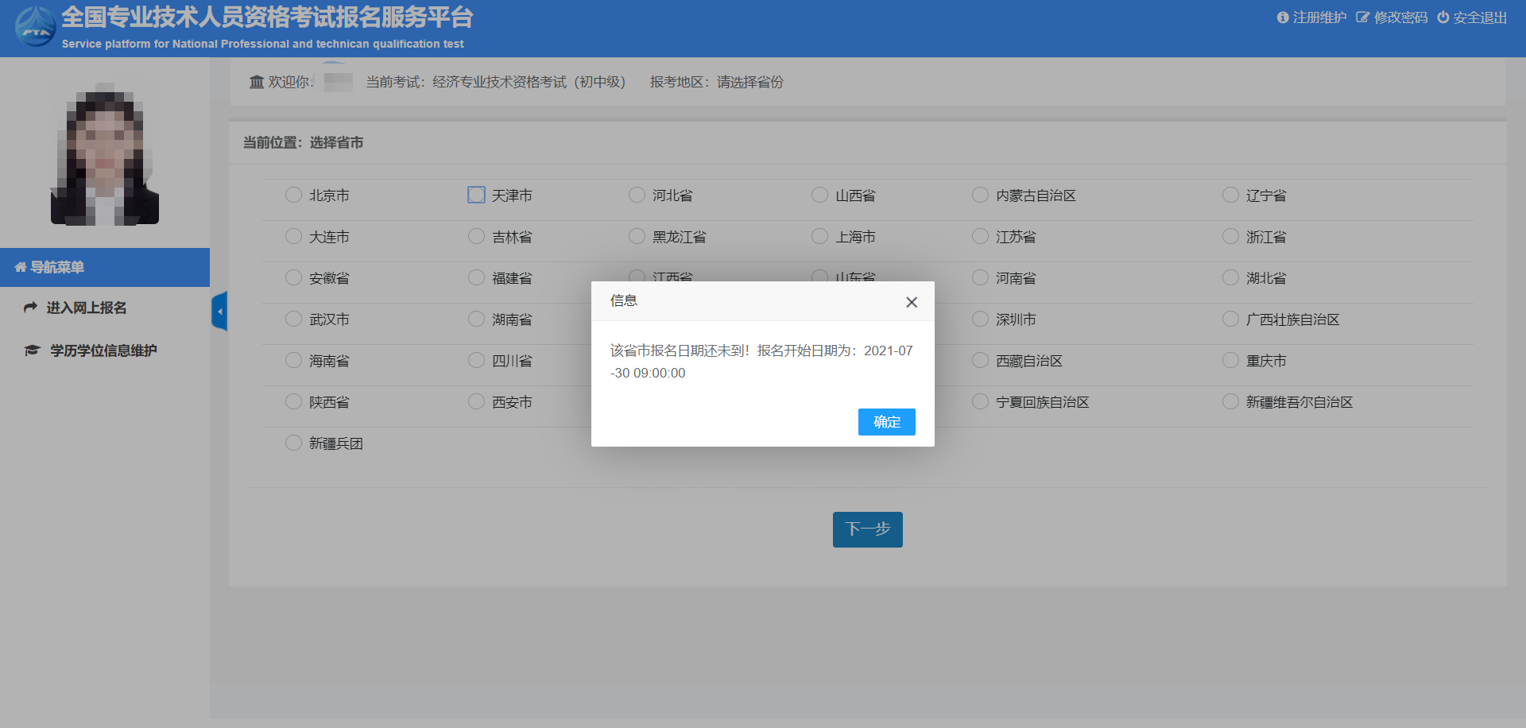Select 天津市 as the exam region
Viewport: 1526px width, 728px height.
[476, 194]
